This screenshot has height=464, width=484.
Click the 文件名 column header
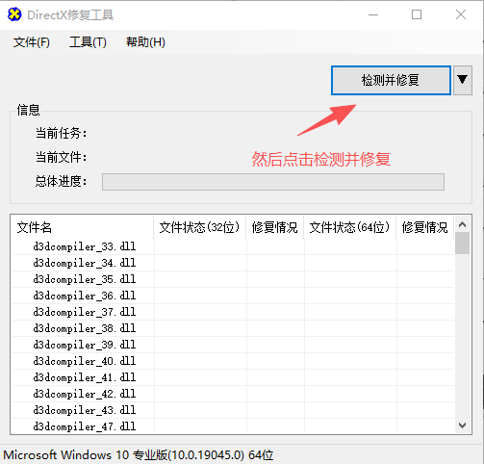pos(83,227)
